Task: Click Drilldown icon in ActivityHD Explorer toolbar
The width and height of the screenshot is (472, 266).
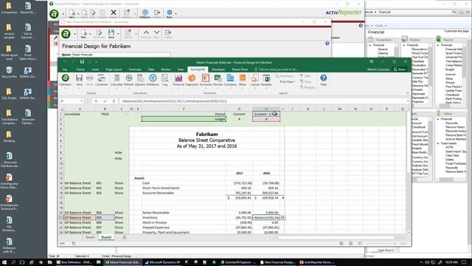Action: click(x=145, y=13)
